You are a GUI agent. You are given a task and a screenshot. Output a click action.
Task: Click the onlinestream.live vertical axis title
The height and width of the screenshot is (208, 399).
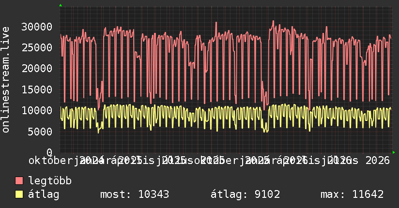pyautogui.click(x=5, y=80)
